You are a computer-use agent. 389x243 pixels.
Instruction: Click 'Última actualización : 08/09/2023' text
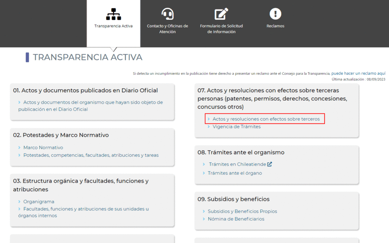[x=359, y=79]
